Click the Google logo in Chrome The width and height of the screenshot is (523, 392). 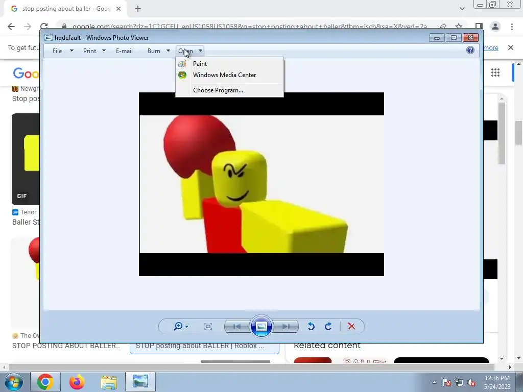point(26,73)
